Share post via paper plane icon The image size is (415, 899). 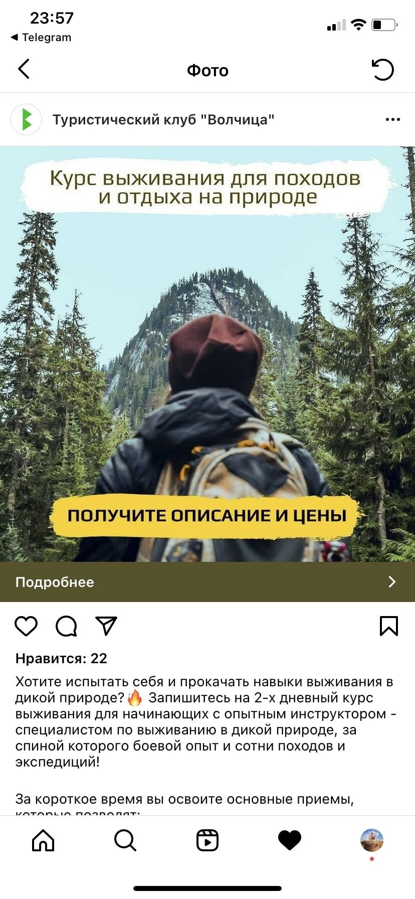coord(106,626)
